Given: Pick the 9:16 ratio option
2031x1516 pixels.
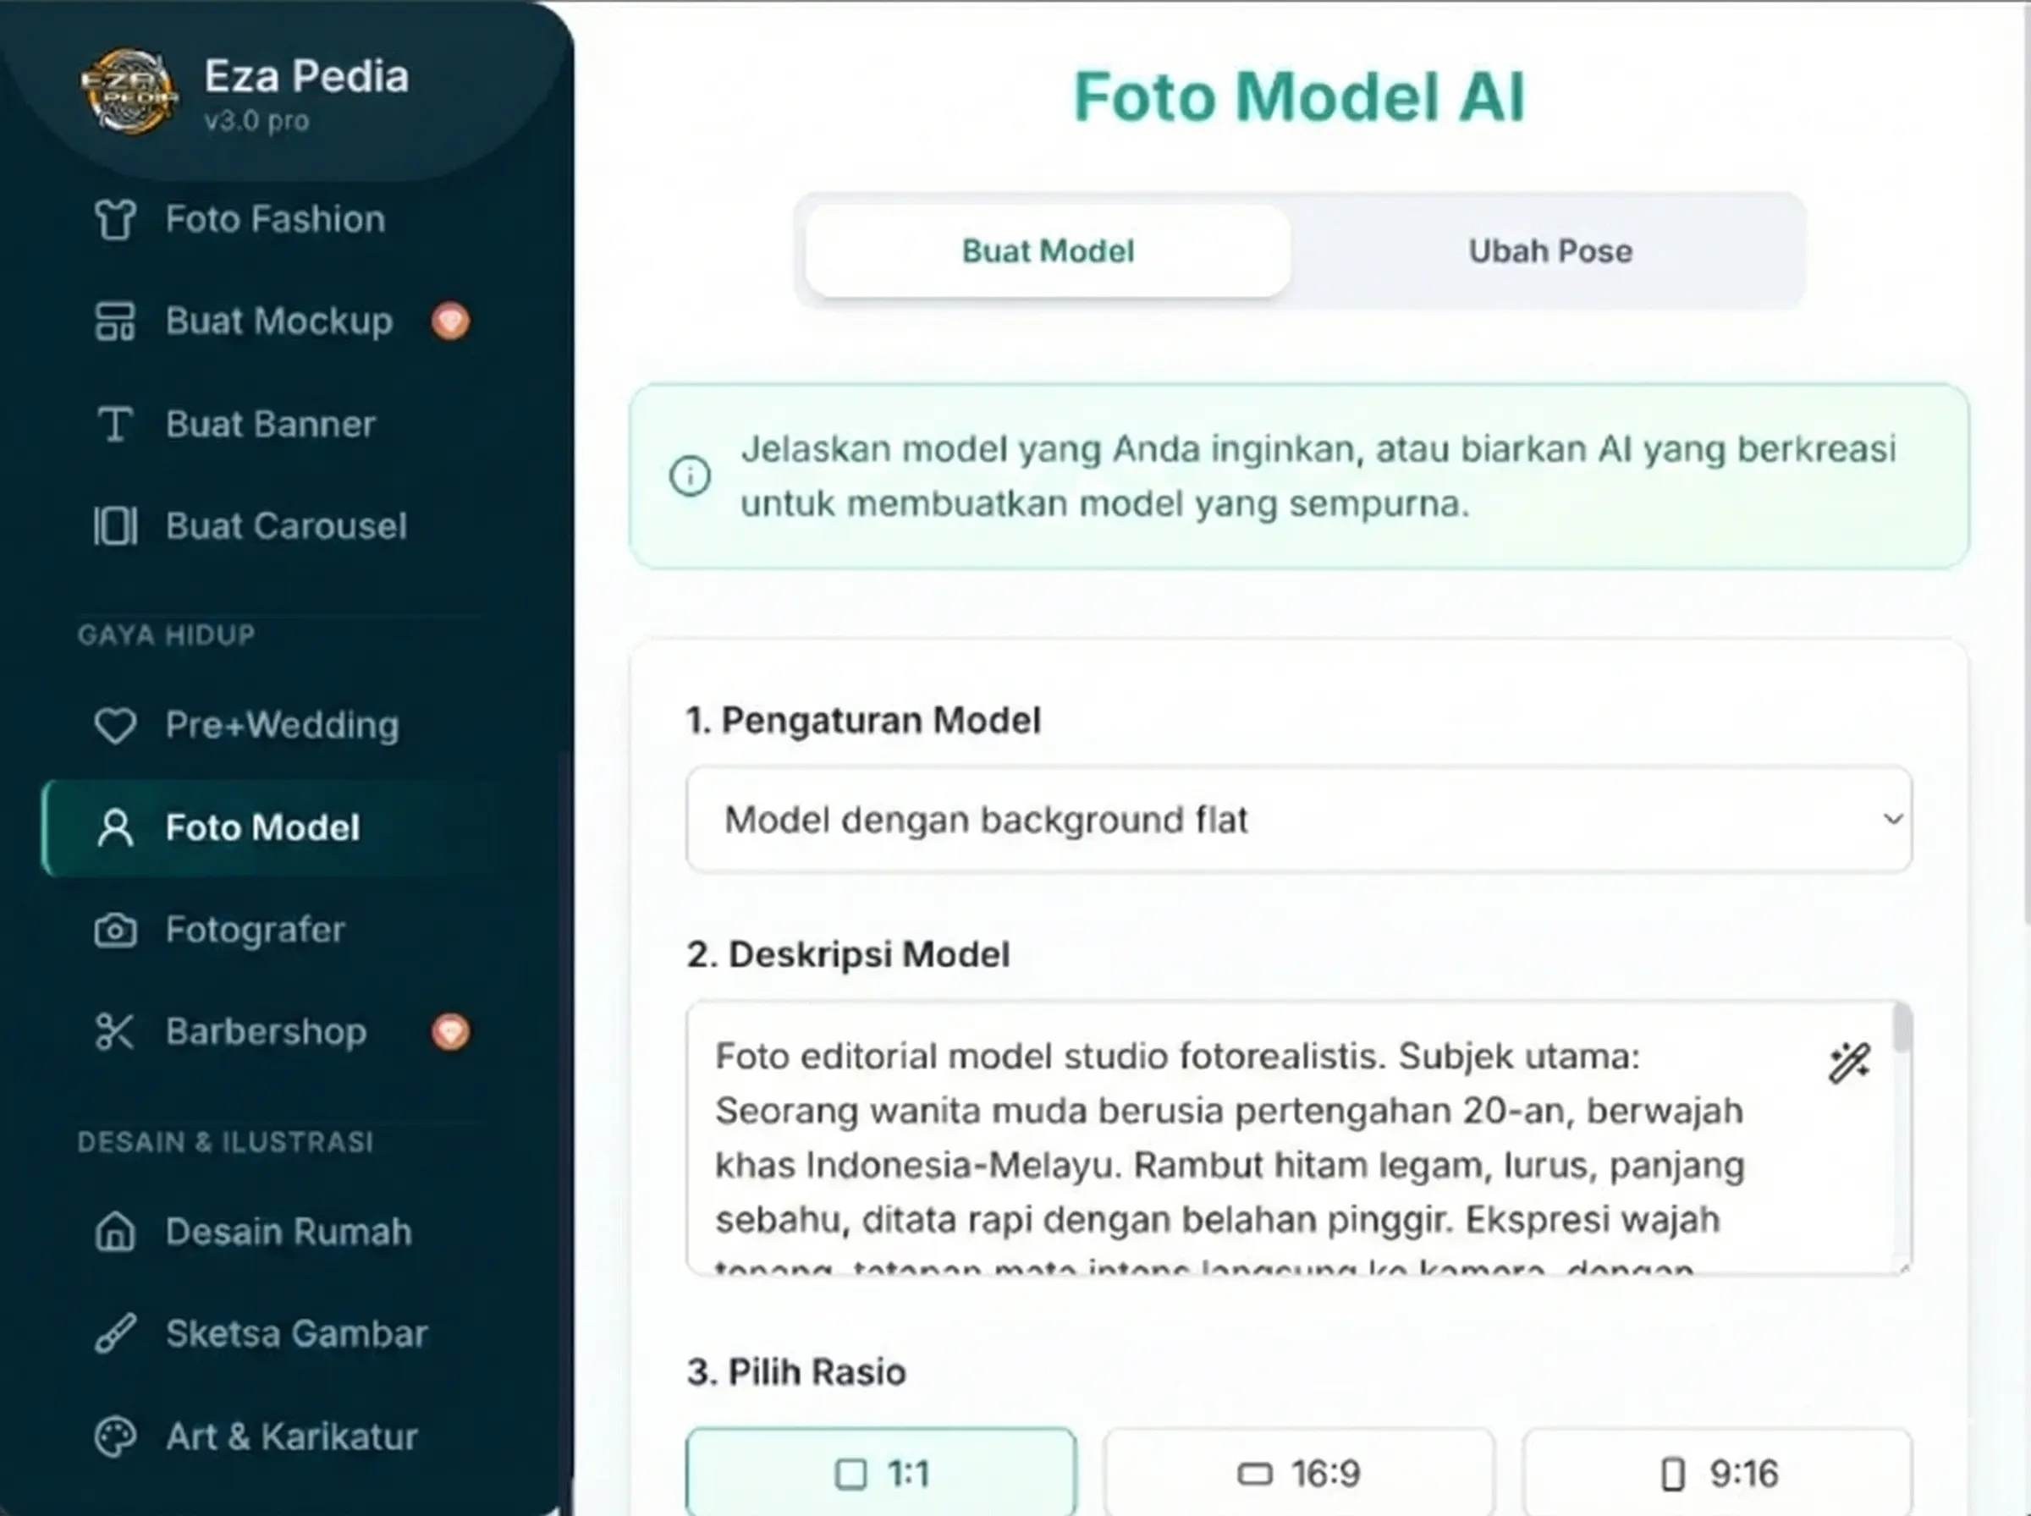Looking at the screenshot, I should point(1717,1474).
